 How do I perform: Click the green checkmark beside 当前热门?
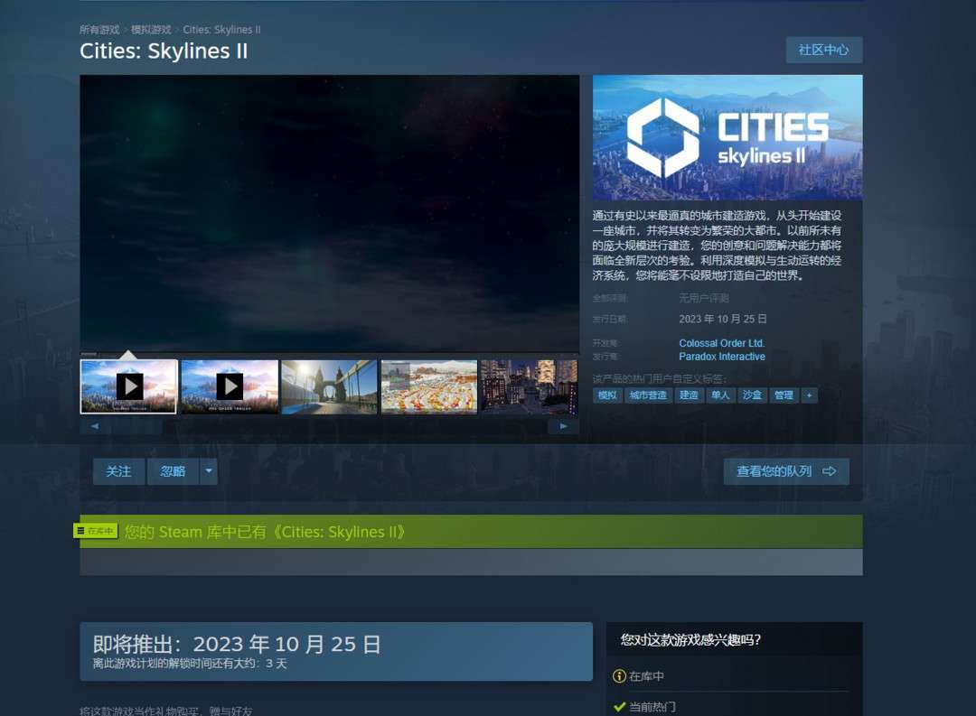[620, 705]
